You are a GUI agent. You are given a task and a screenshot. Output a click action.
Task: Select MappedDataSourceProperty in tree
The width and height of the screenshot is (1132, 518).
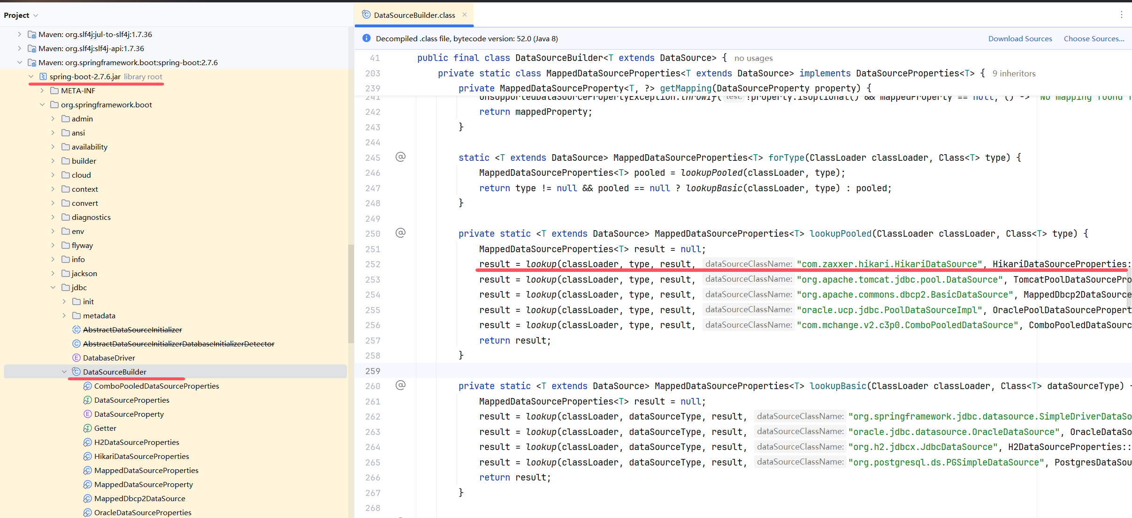(144, 484)
